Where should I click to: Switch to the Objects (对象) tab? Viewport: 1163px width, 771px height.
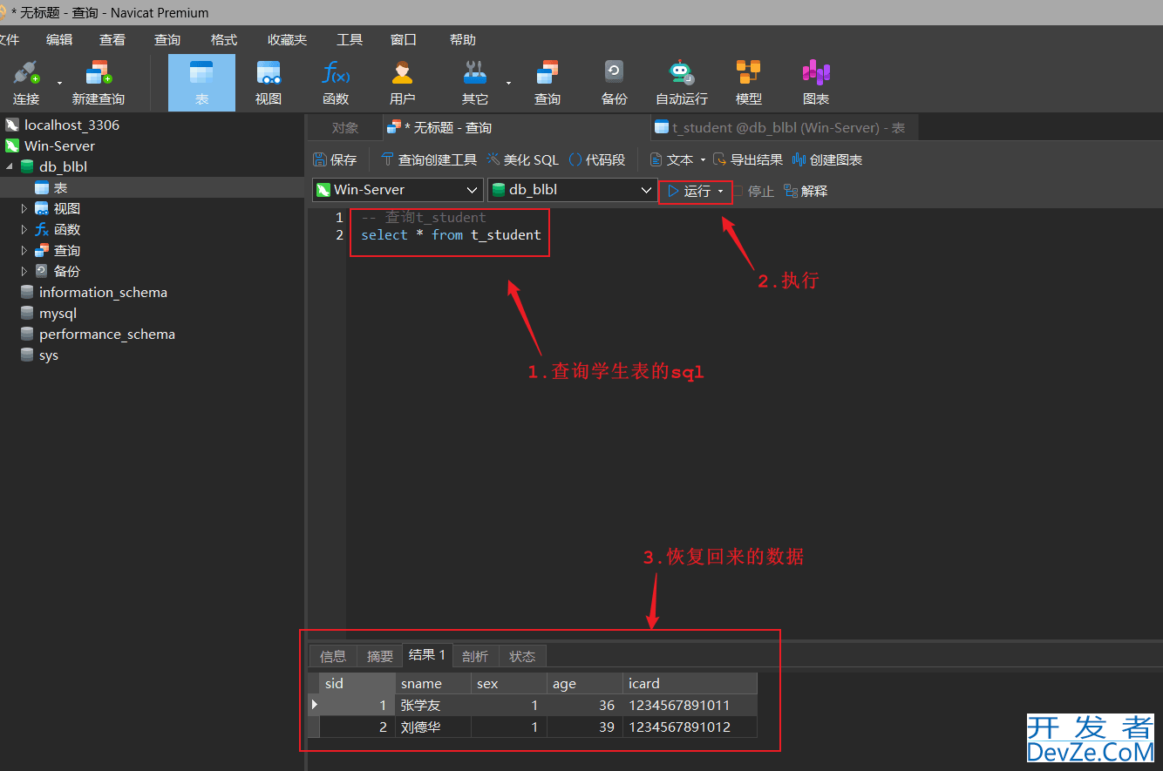[345, 127]
